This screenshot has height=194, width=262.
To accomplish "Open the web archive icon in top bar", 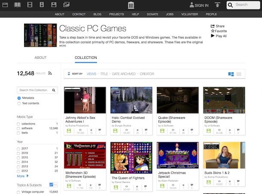I will [5, 5].
